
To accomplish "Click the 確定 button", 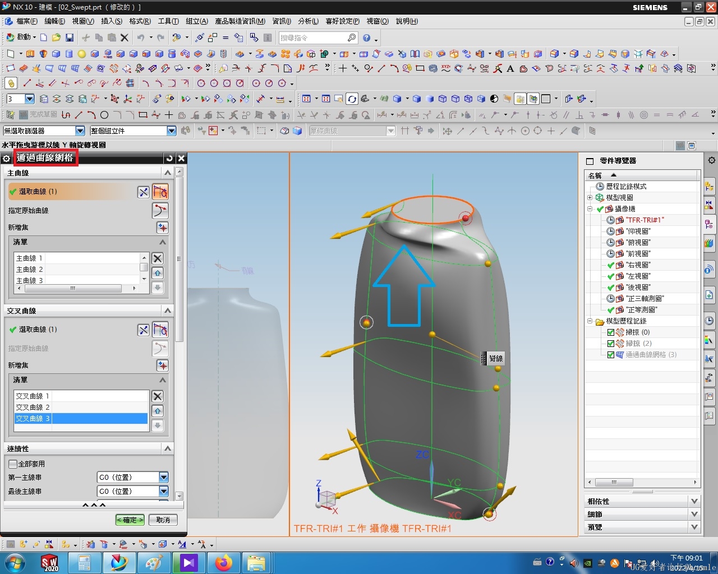I will tap(130, 520).
